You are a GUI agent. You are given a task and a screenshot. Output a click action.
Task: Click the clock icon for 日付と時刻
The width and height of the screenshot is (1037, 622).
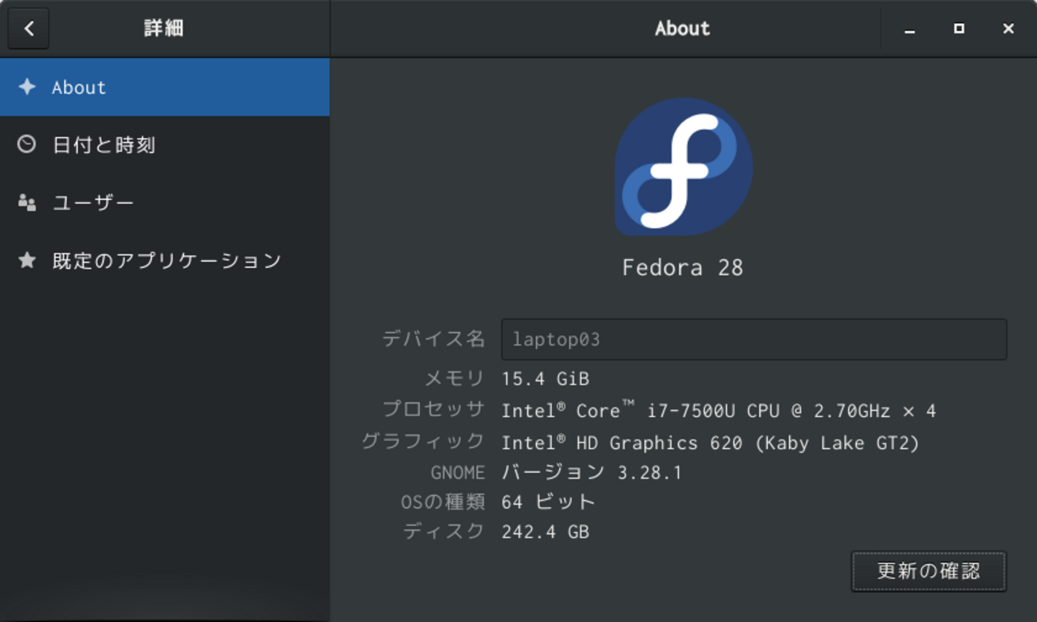click(x=27, y=144)
